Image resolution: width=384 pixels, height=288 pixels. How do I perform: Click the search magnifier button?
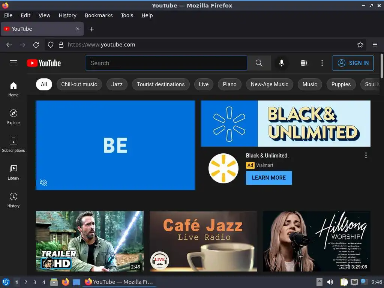[259, 63]
